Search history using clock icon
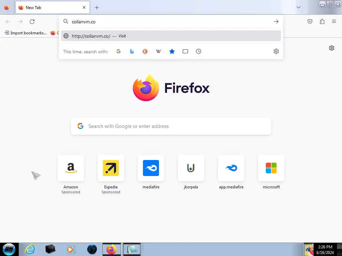 tap(198, 51)
